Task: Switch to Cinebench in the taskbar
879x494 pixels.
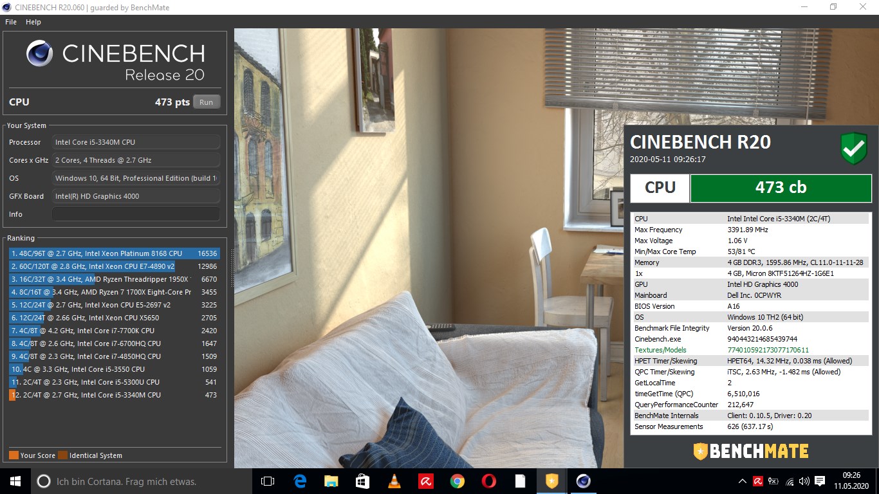Action: [x=584, y=481]
